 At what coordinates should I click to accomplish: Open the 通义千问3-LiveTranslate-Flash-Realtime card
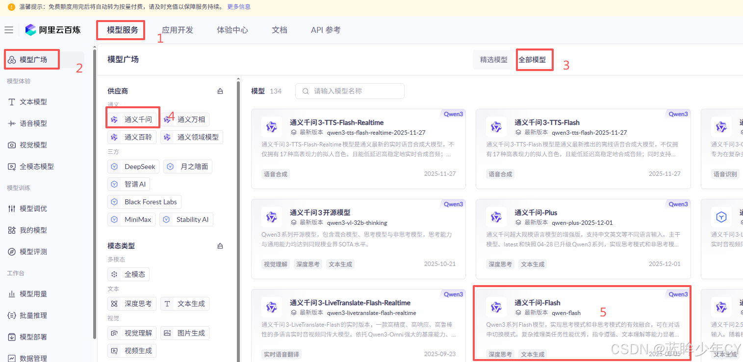pyautogui.click(x=359, y=326)
